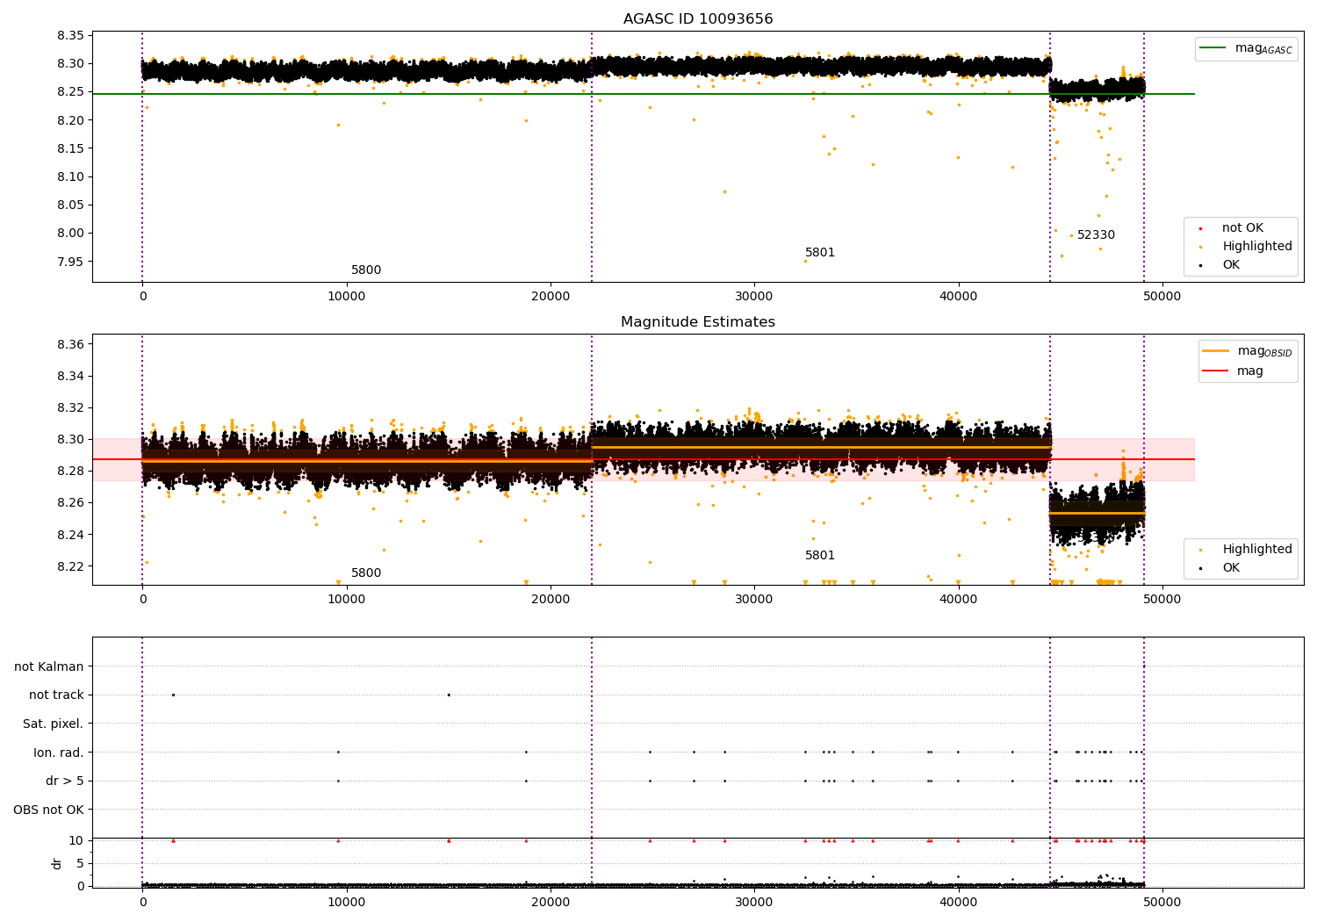Click the 'Magnitude Estimates' plot title

[698, 322]
